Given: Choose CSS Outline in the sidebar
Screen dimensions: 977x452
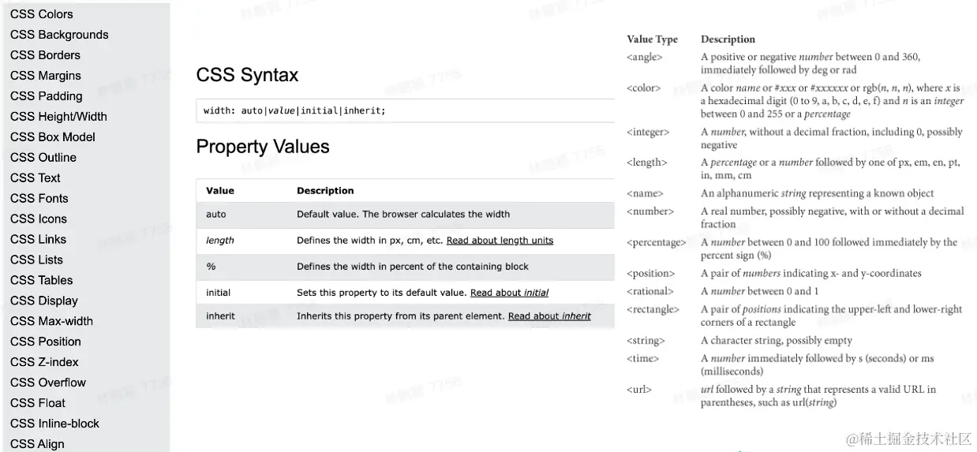Looking at the screenshot, I should (43, 158).
